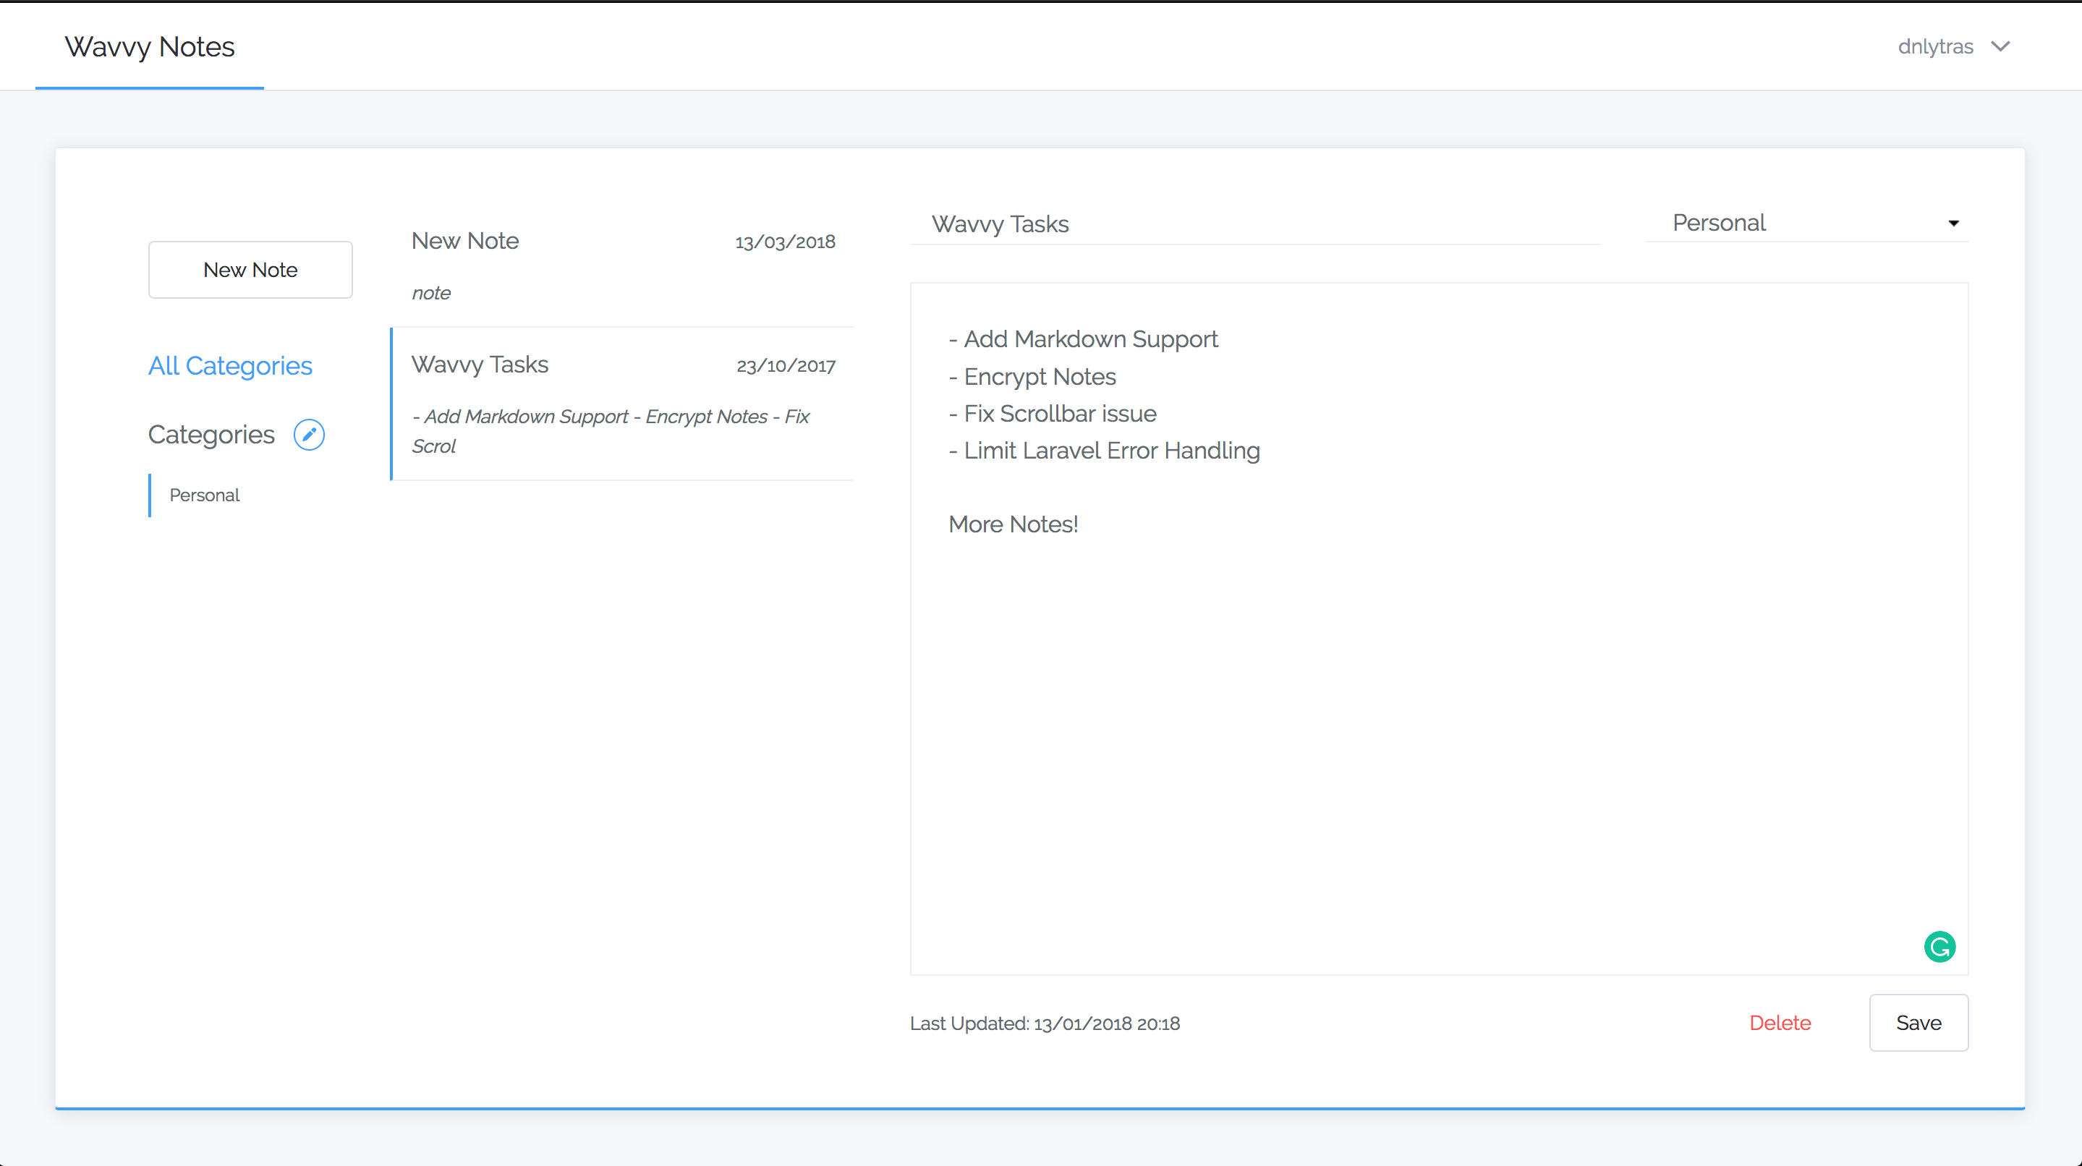The height and width of the screenshot is (1166, 2082).
Task: Filter by Personal category in sidebar
Action: point(205,495)
